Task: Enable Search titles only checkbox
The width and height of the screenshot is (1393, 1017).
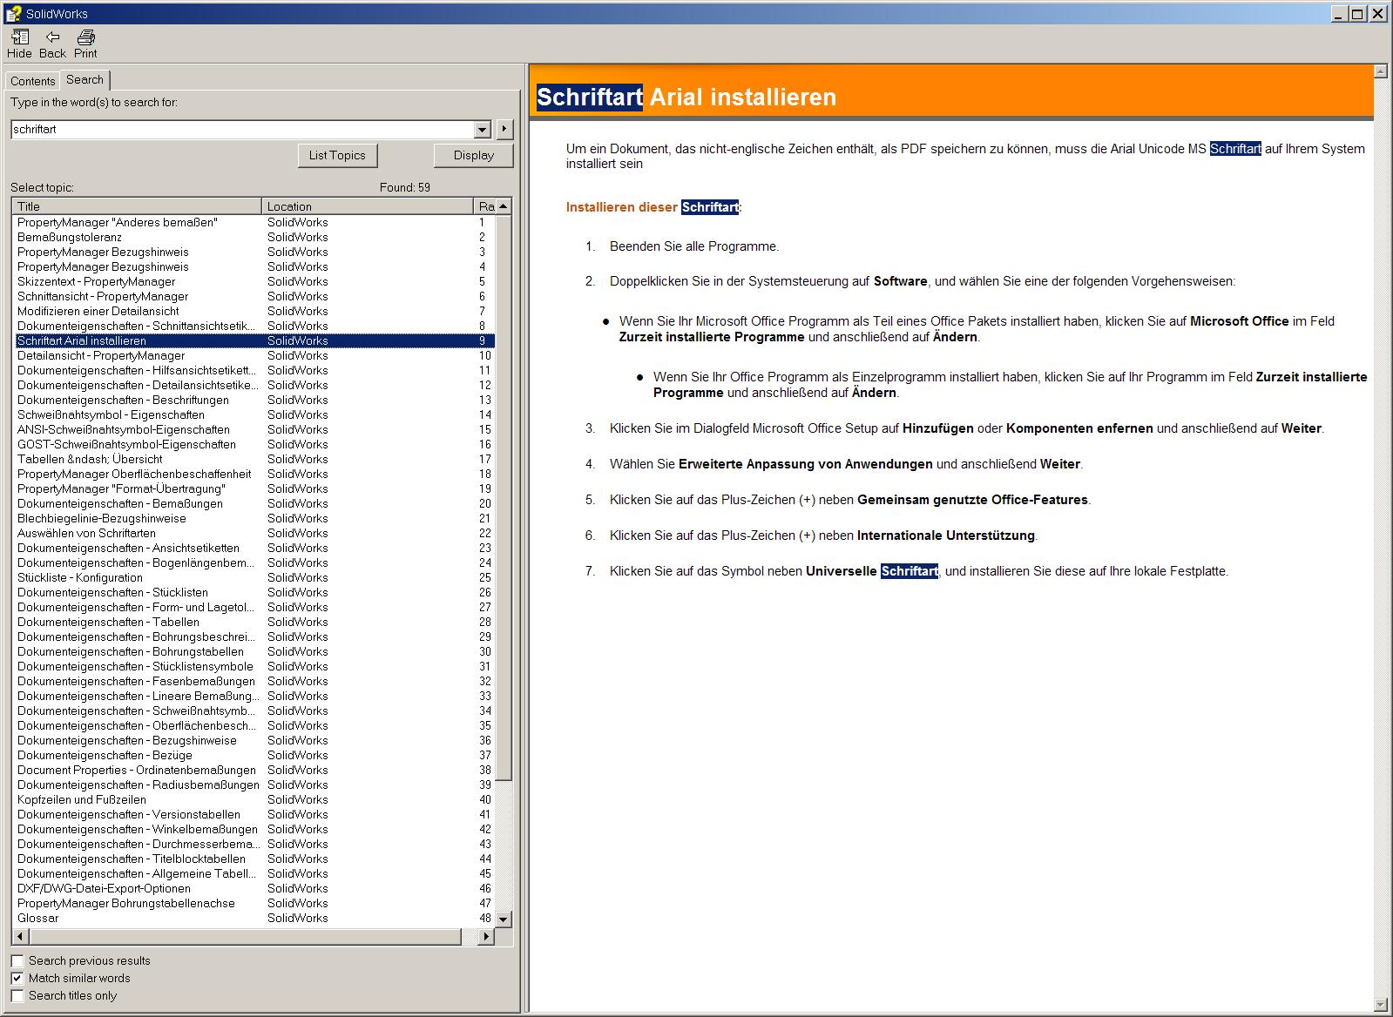Action: click(x=17, y=995)
